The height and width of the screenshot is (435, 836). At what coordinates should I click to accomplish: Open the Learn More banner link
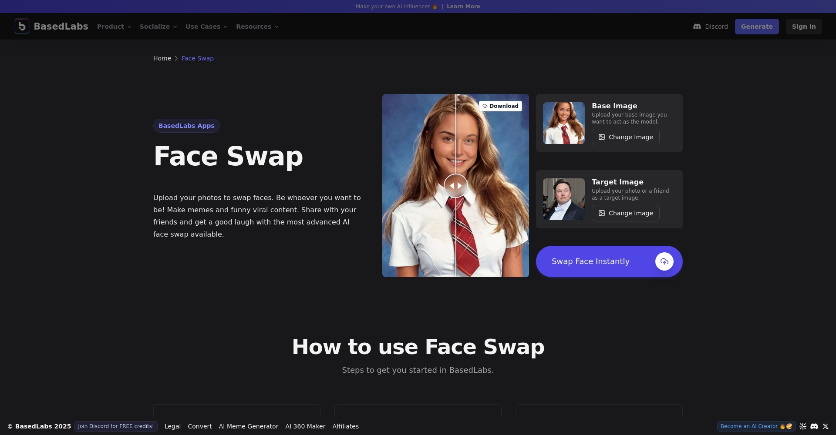(x=463, y=7)
